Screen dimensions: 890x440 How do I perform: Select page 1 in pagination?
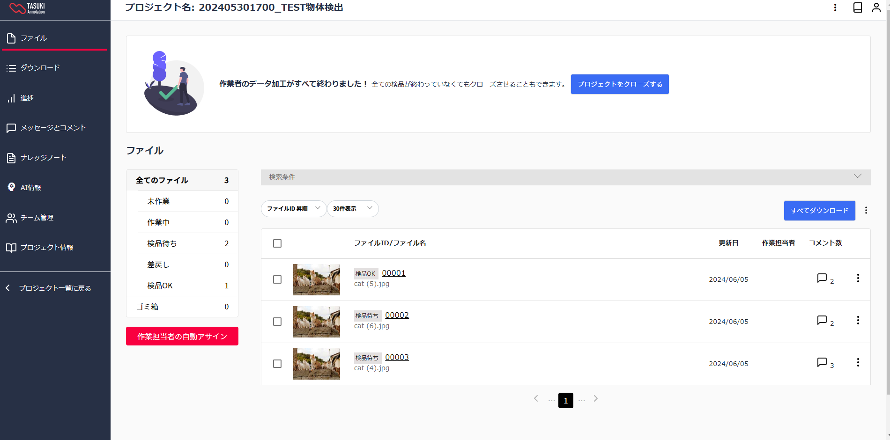[x=566, y=400]
